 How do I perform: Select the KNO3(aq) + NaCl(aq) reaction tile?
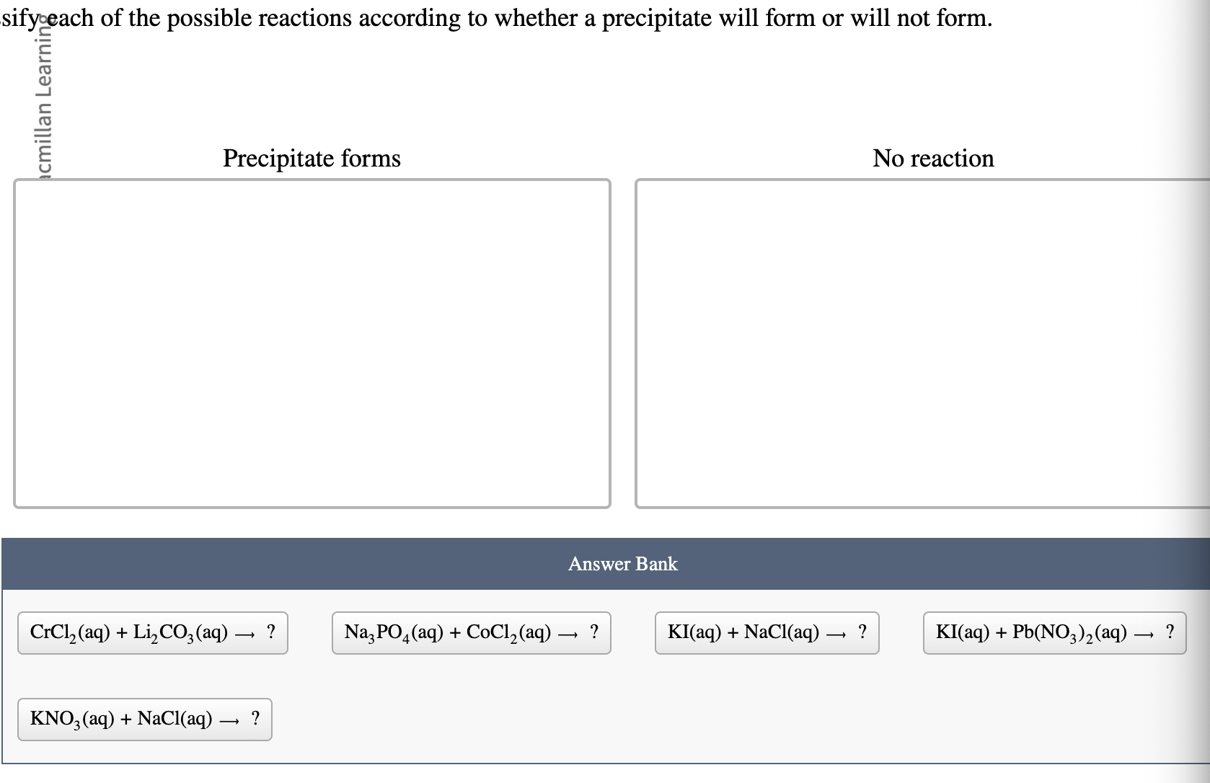point(143,719)
